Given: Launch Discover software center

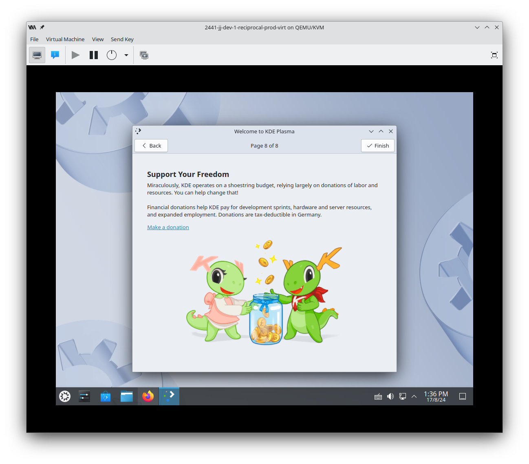Looking at the screenshot, I should click(x=106, y=396).
